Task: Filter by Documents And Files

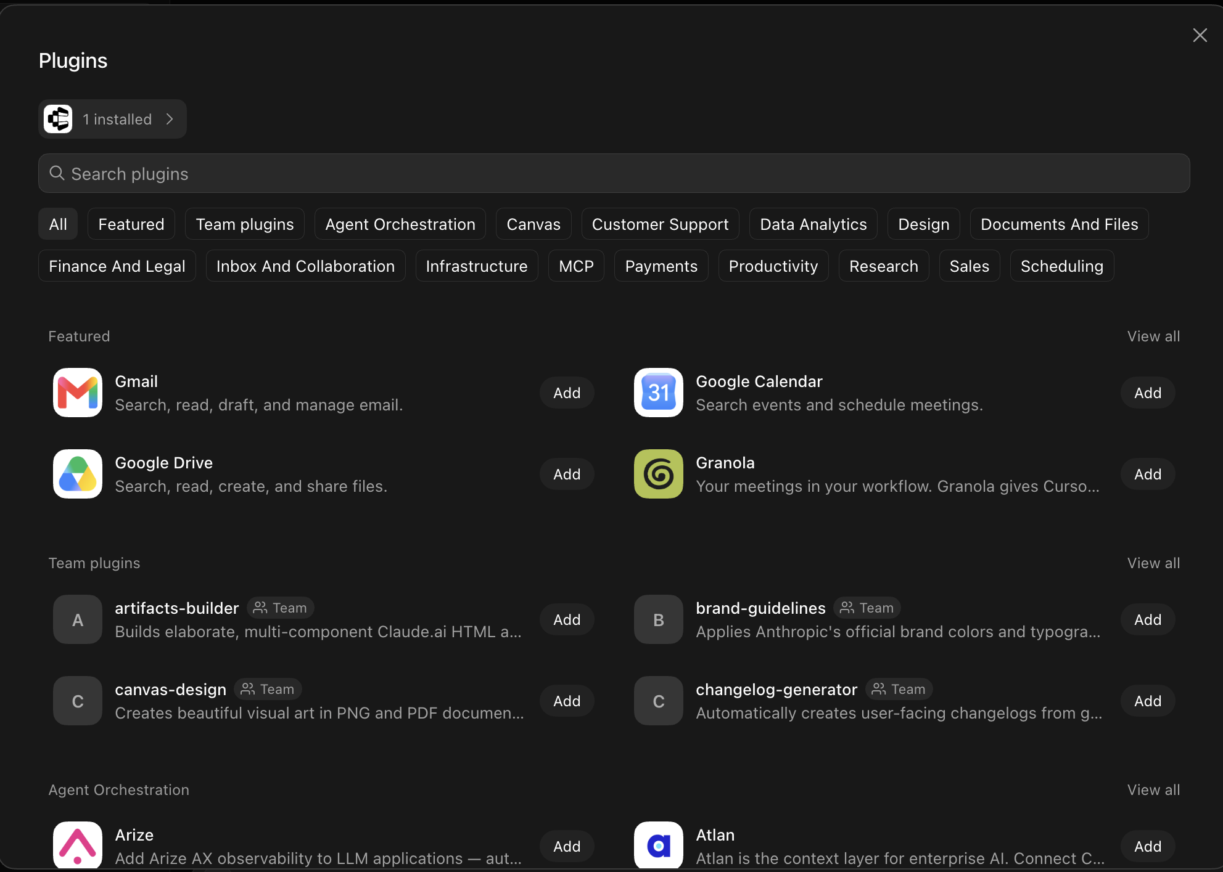Action: pyautogui.click(x=1060, y=224)
